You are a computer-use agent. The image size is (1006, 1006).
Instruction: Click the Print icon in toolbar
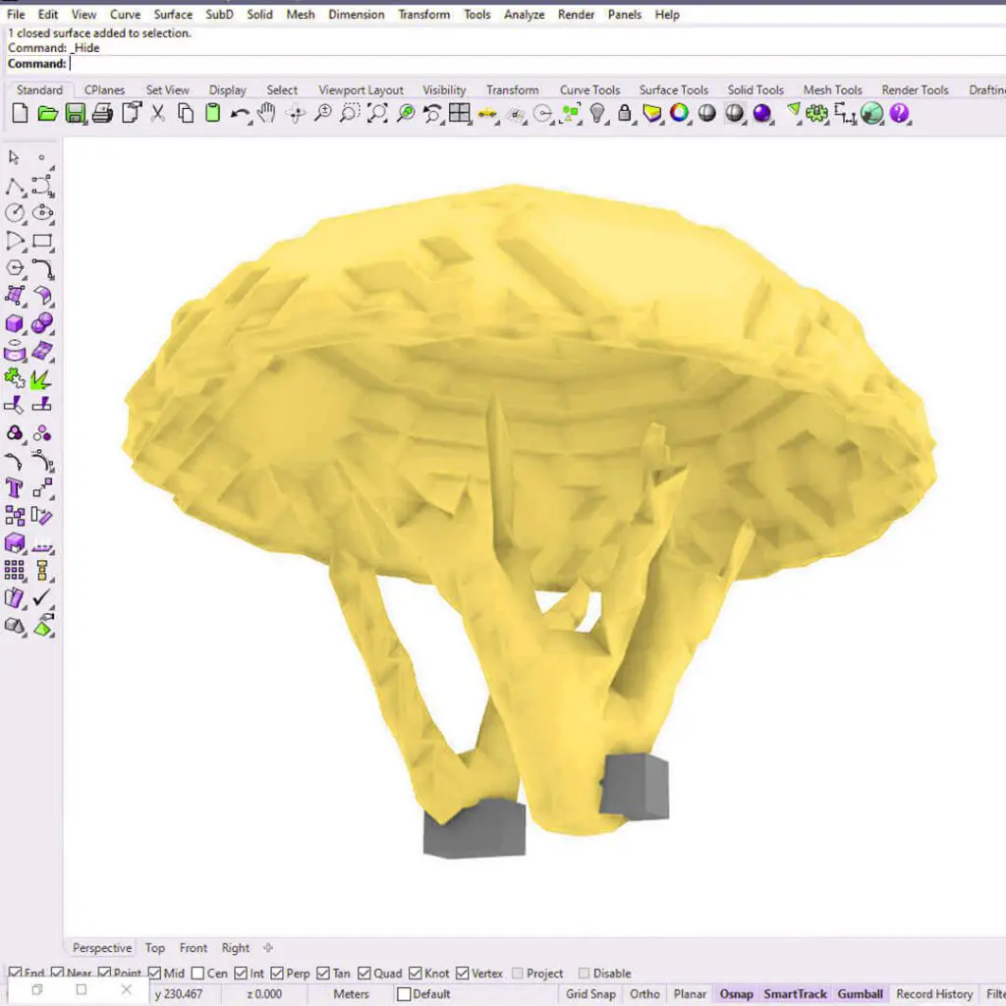(x=102, y=114)
